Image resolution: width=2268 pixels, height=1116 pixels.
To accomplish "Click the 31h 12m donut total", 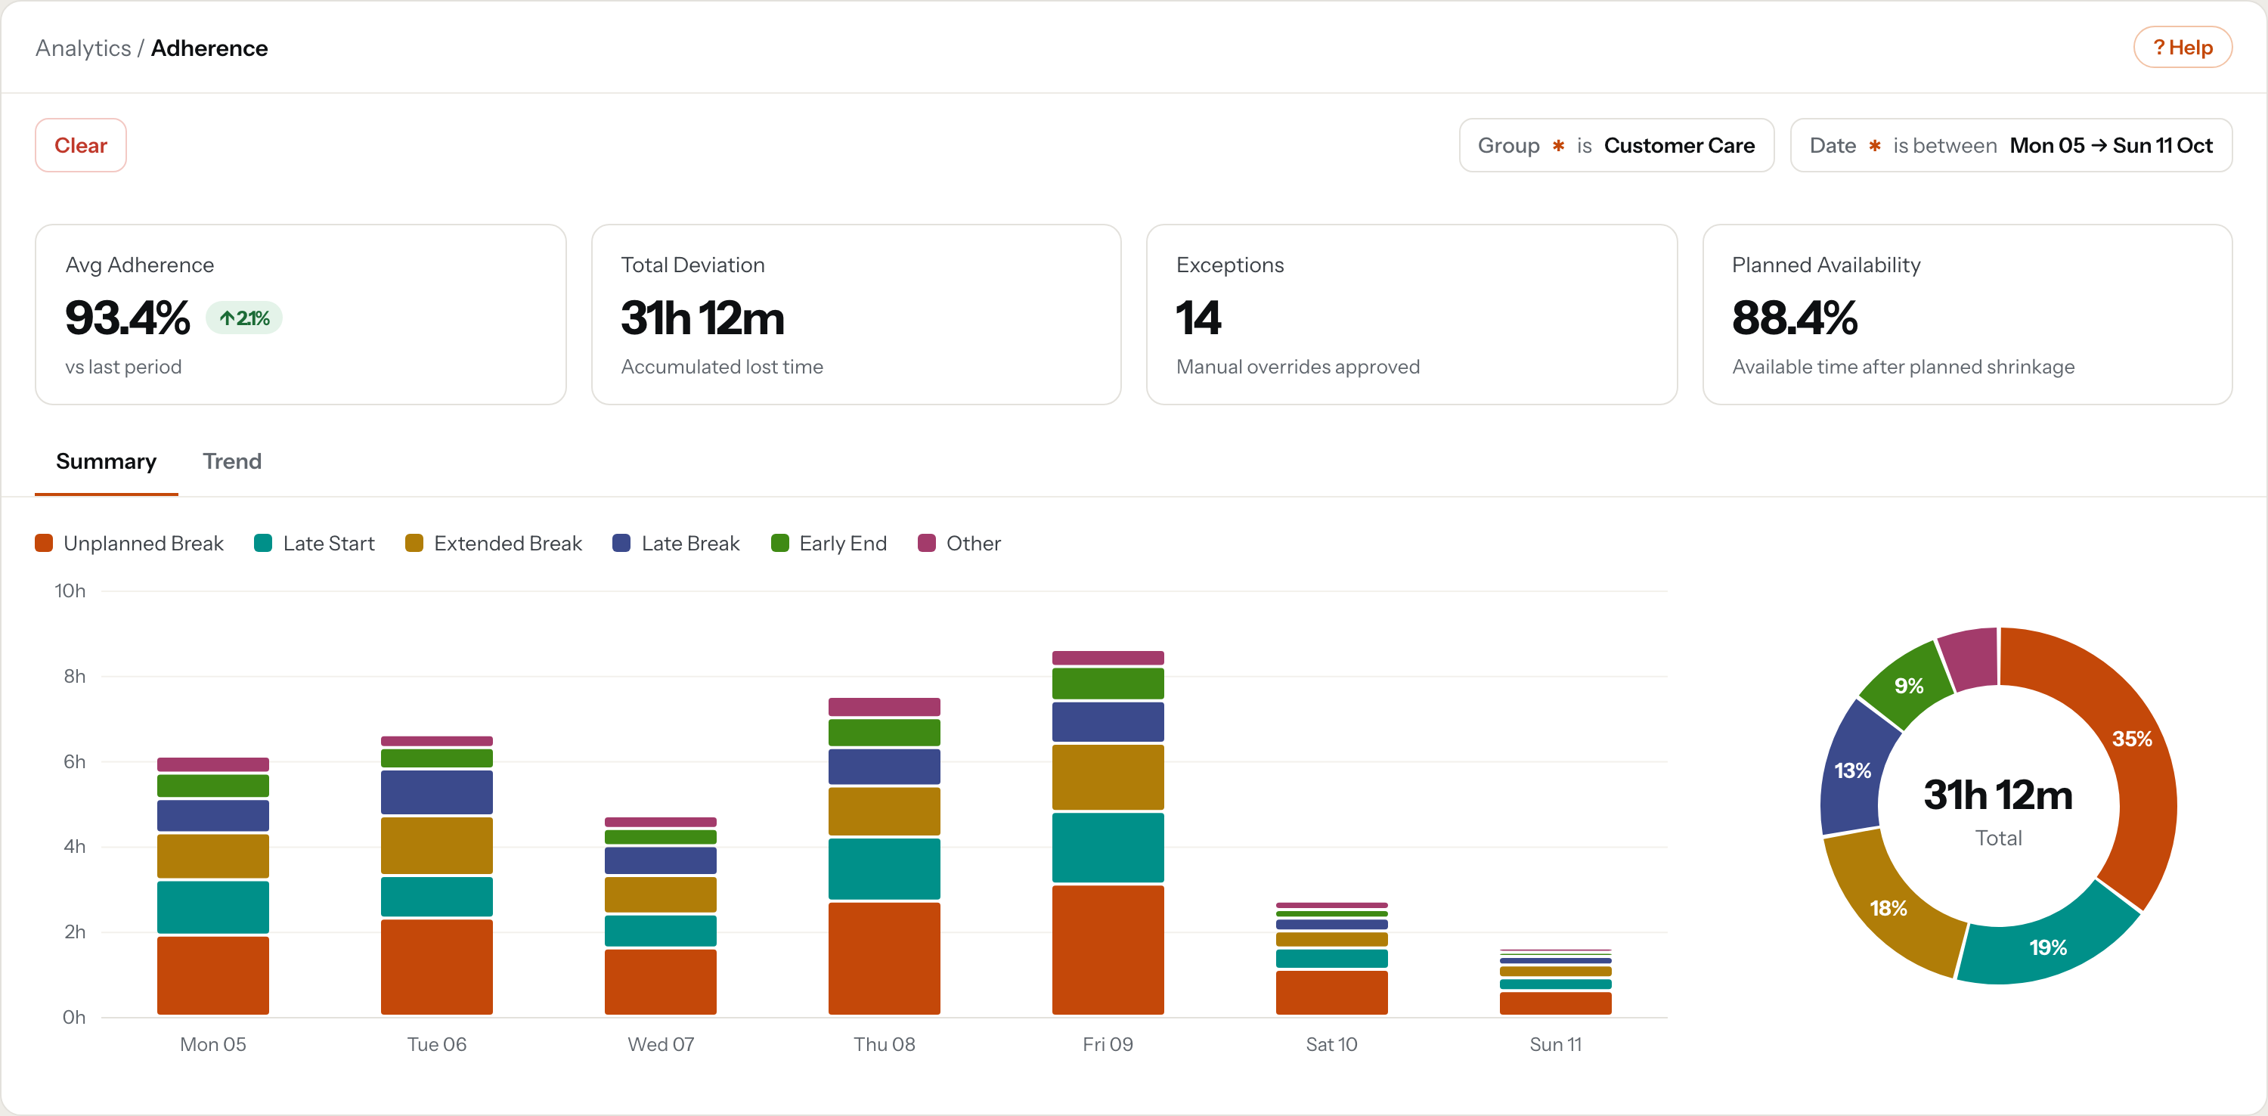I will click(1997, 795).
